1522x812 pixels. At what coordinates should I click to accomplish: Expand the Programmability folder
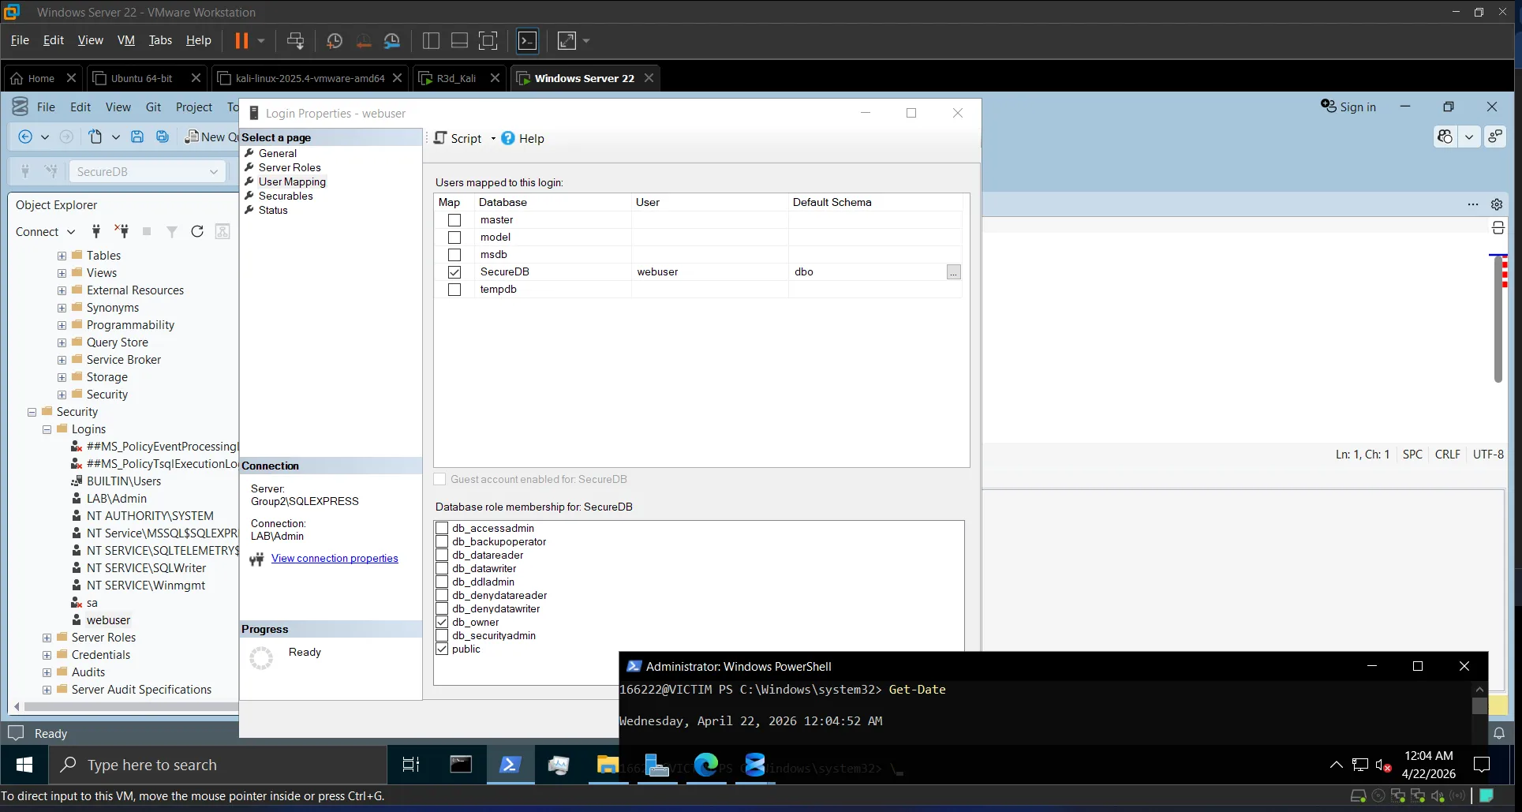click(x=62, y=325)
